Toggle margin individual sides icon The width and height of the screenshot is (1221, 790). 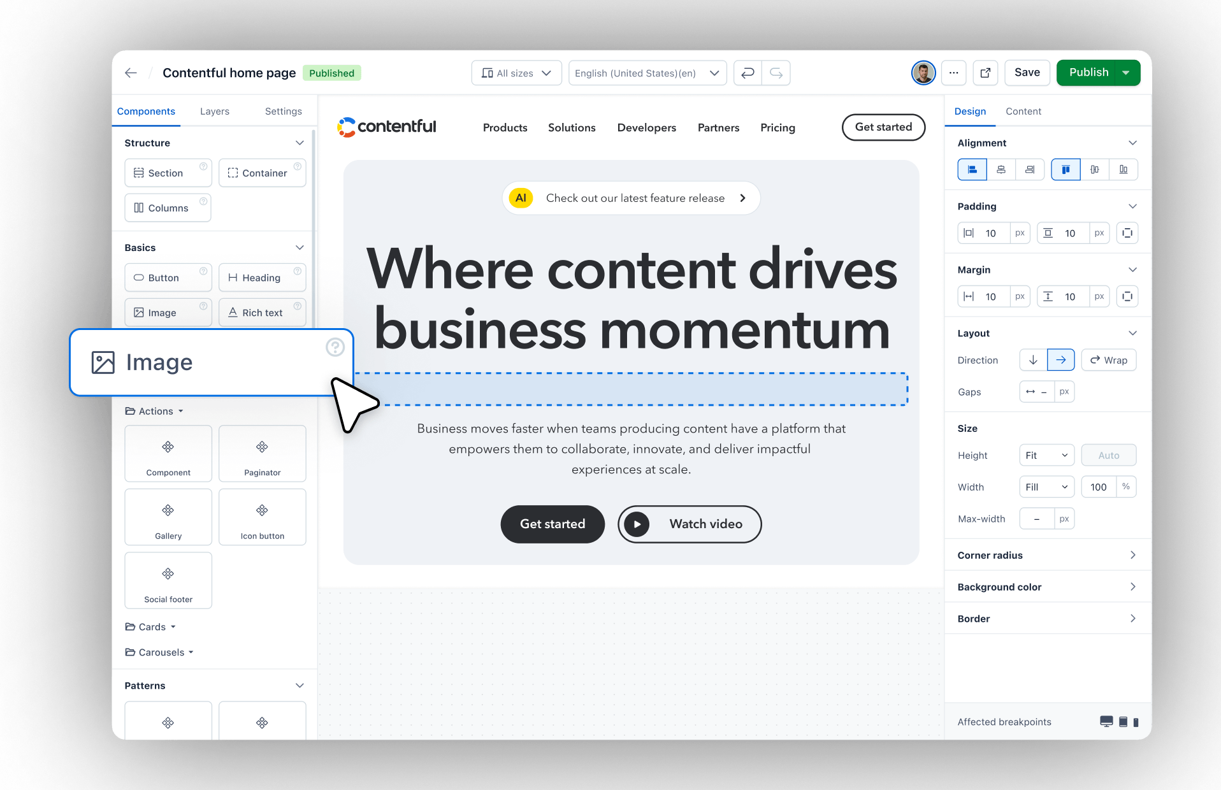click(1127, 296)
